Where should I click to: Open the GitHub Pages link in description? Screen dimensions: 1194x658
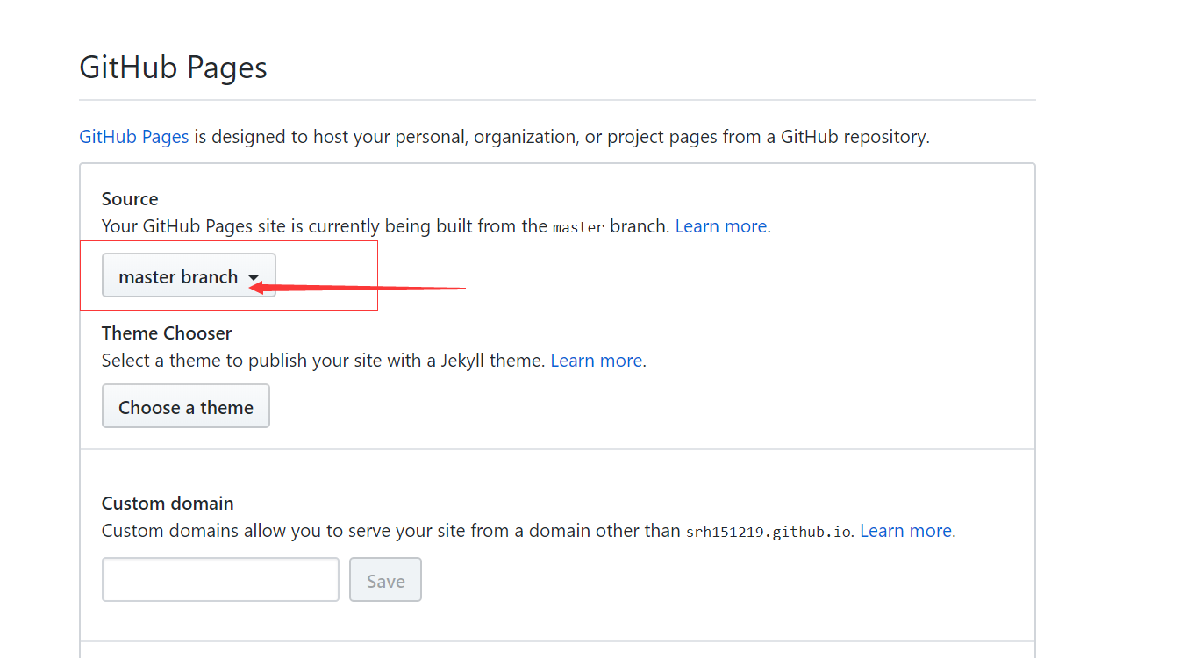pyautogui.click(x=134, y=137)
